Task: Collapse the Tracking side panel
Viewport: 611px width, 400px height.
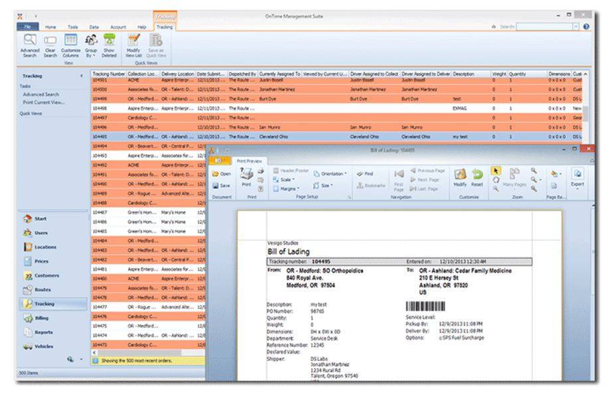Action: [x=82, y=76]
